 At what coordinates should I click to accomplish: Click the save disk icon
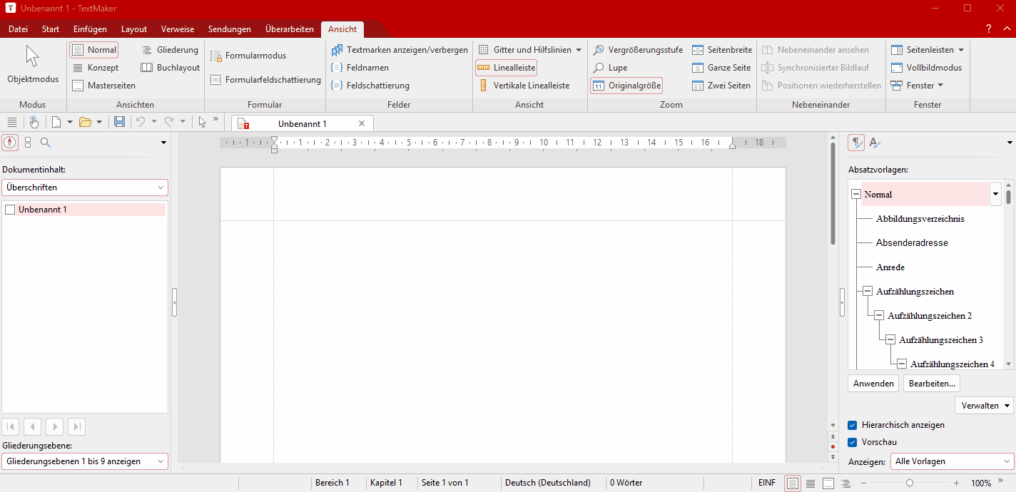click(119, 122)
